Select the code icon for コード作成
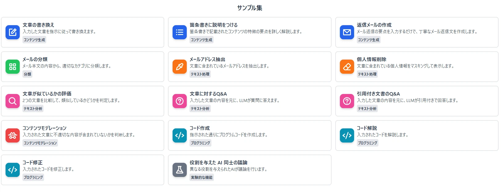 click(179, 135)
